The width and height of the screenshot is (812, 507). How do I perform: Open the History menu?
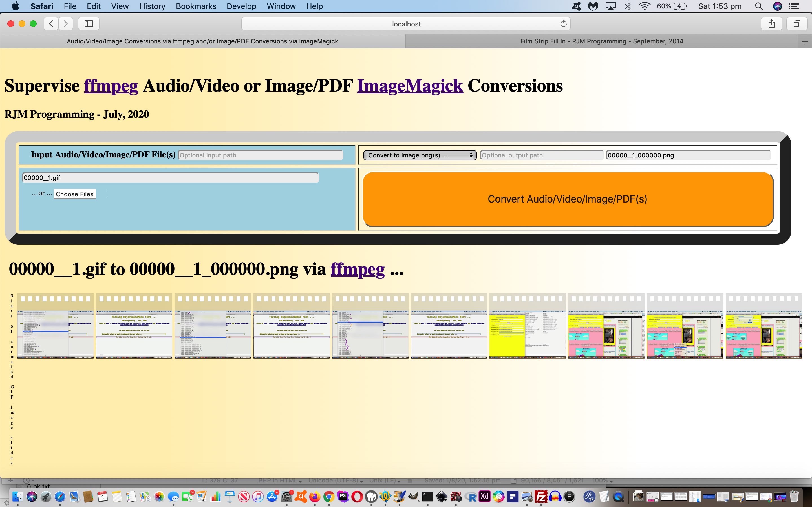[x=152, y=6]
